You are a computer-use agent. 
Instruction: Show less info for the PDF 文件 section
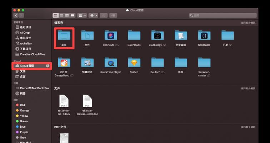pyautogui.click(x=248, y=127)
